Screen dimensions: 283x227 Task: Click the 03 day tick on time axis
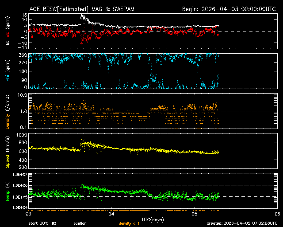click(28, 214)
